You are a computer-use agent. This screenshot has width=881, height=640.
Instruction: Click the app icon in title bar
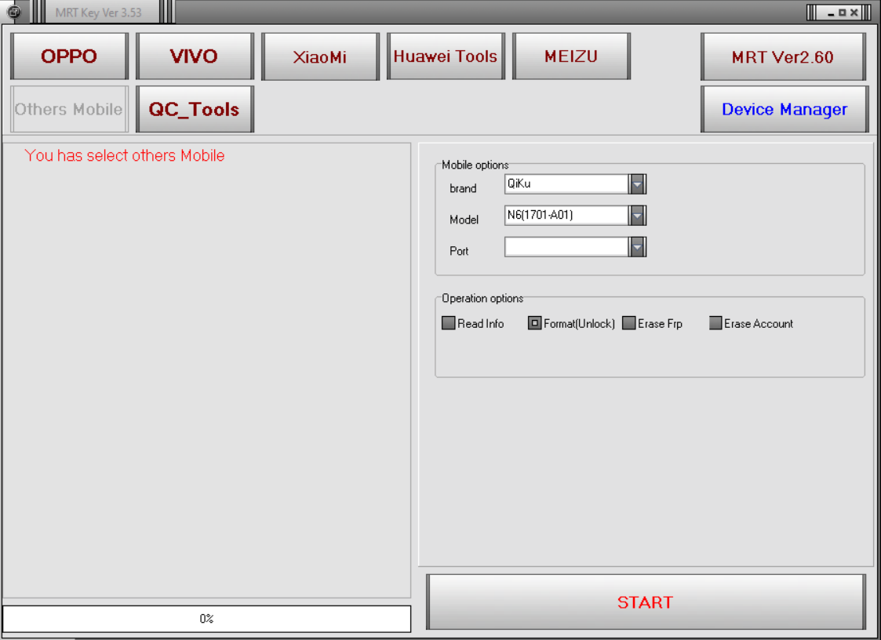[13, 11]
